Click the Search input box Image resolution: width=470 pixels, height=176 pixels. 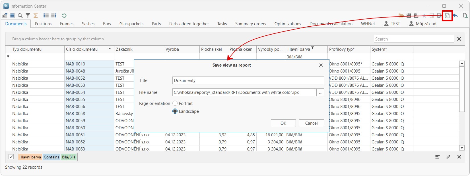[x=414, y=39]
